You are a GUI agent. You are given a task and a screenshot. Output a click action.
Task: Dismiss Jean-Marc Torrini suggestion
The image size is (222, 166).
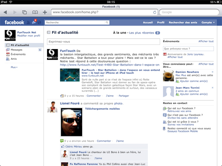click(213, 88)
